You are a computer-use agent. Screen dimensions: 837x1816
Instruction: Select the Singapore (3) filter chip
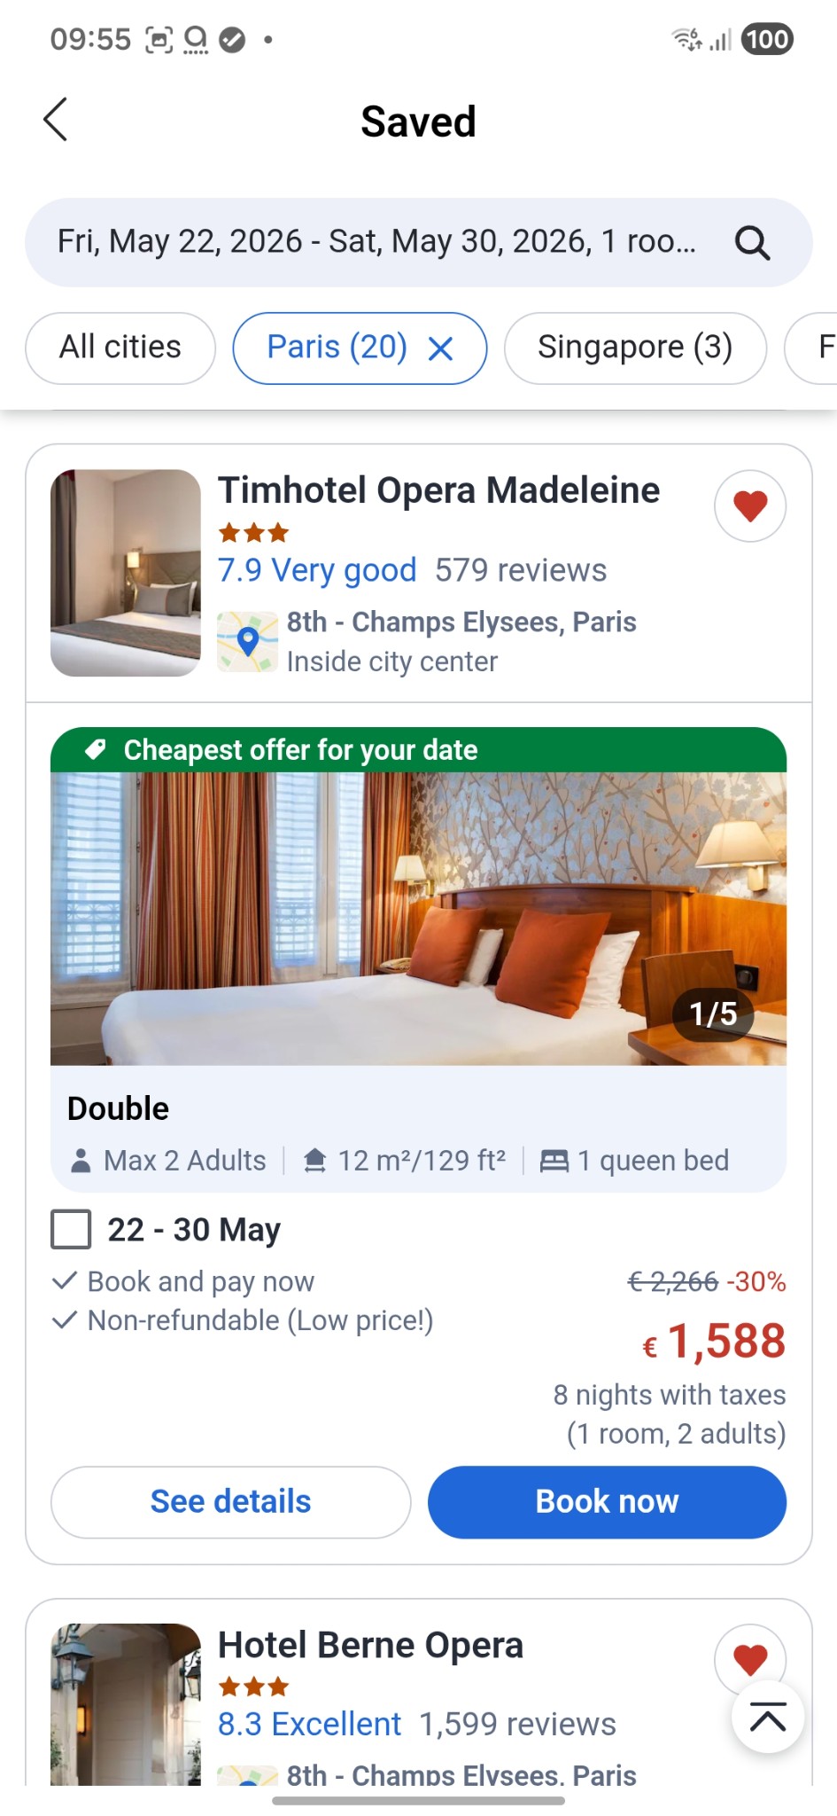pyautogui.click(x=635, y=348)
